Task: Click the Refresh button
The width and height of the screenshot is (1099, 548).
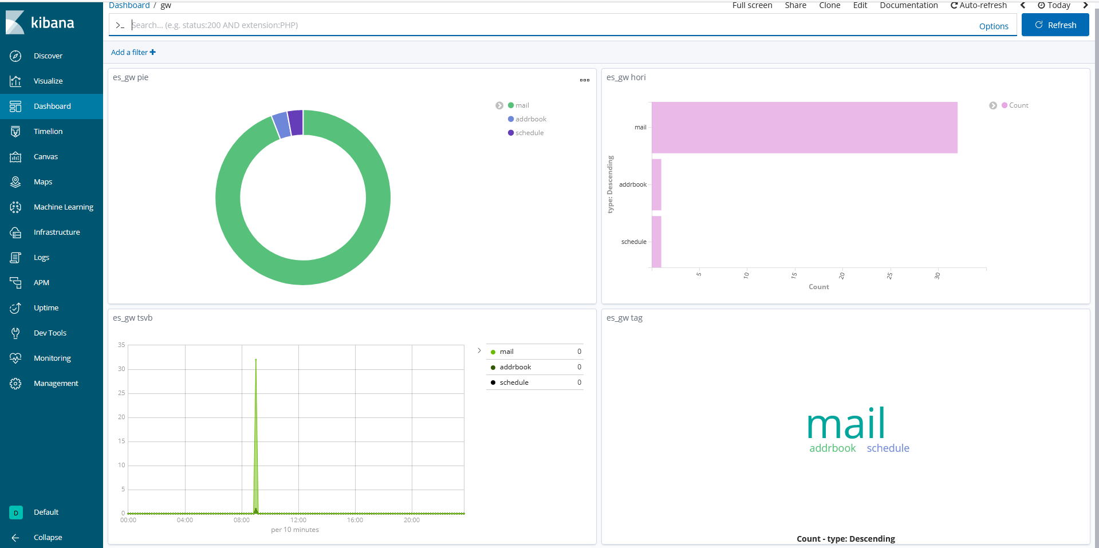Action: click(1055, 25)
